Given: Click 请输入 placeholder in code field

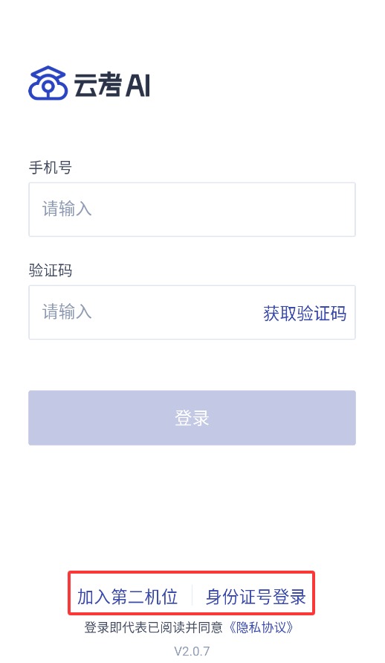Looking at the screenshot, I should (x=67, y=311).
